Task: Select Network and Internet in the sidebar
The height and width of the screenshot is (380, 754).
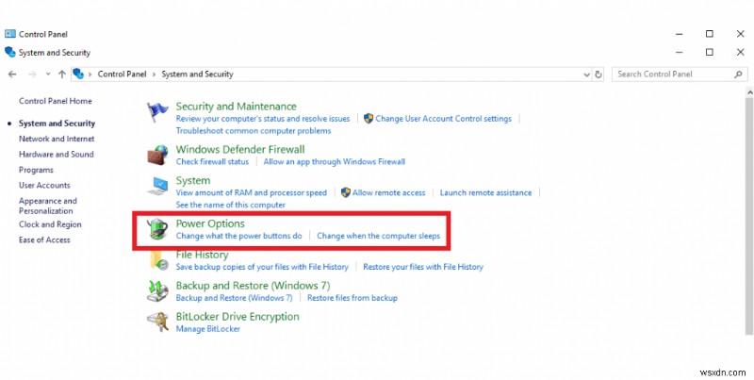Action: tap(55, 139)
